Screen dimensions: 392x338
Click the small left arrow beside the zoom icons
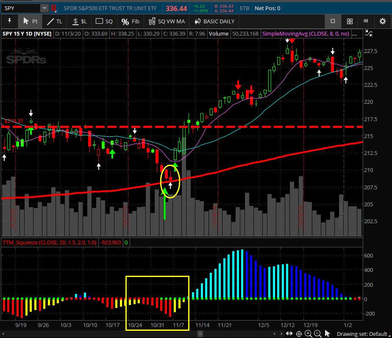[x=275, y=334]
